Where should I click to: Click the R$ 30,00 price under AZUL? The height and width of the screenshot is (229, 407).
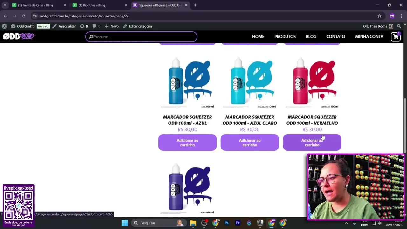click(x=187, y=129)
